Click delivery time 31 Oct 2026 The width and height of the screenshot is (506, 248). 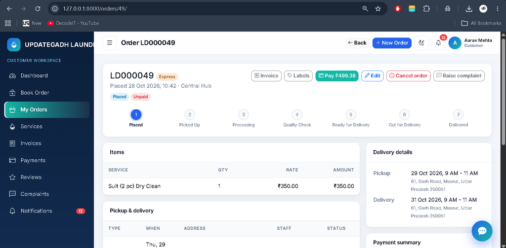point(444,200)
